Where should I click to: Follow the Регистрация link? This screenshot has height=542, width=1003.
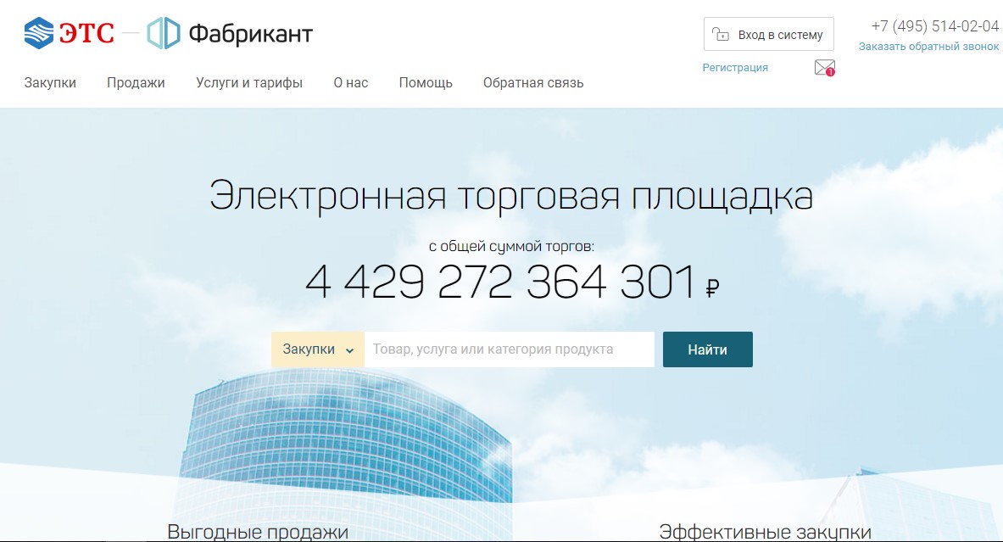tap(735, 67)
